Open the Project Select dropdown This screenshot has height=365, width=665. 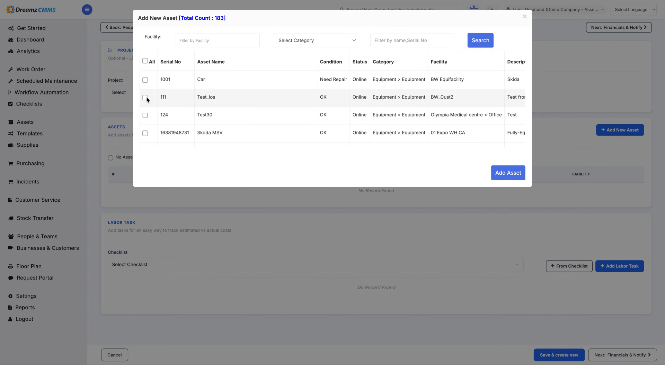point(120,92)
